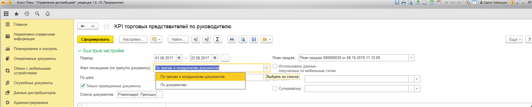This screenshot has height=107, width=532.
Task: Open the Еще menu
Action: pos(514,39)
